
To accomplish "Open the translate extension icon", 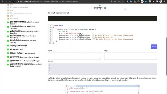I will coord(131,2).
